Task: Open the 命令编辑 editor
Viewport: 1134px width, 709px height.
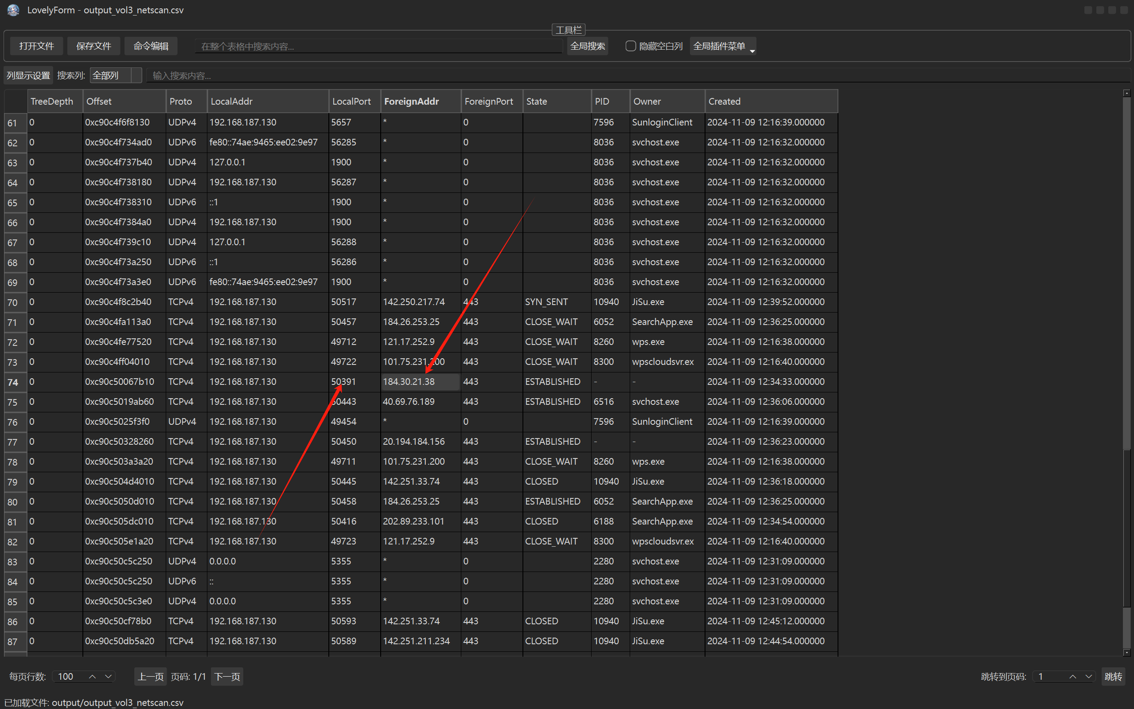Action: pos(151,46)
